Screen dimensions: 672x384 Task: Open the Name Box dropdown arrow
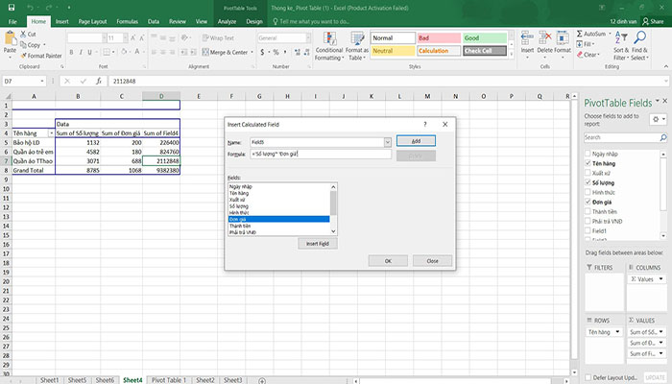coord(42,81)
